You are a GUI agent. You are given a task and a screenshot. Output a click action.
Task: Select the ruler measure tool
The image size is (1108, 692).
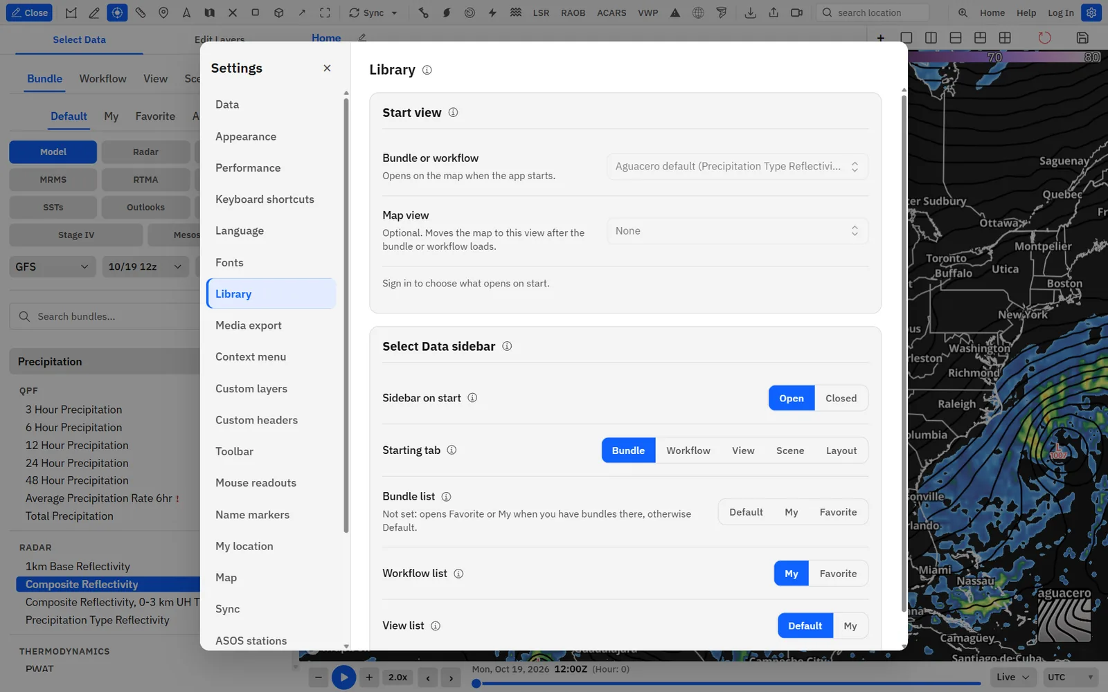(141, 12)
